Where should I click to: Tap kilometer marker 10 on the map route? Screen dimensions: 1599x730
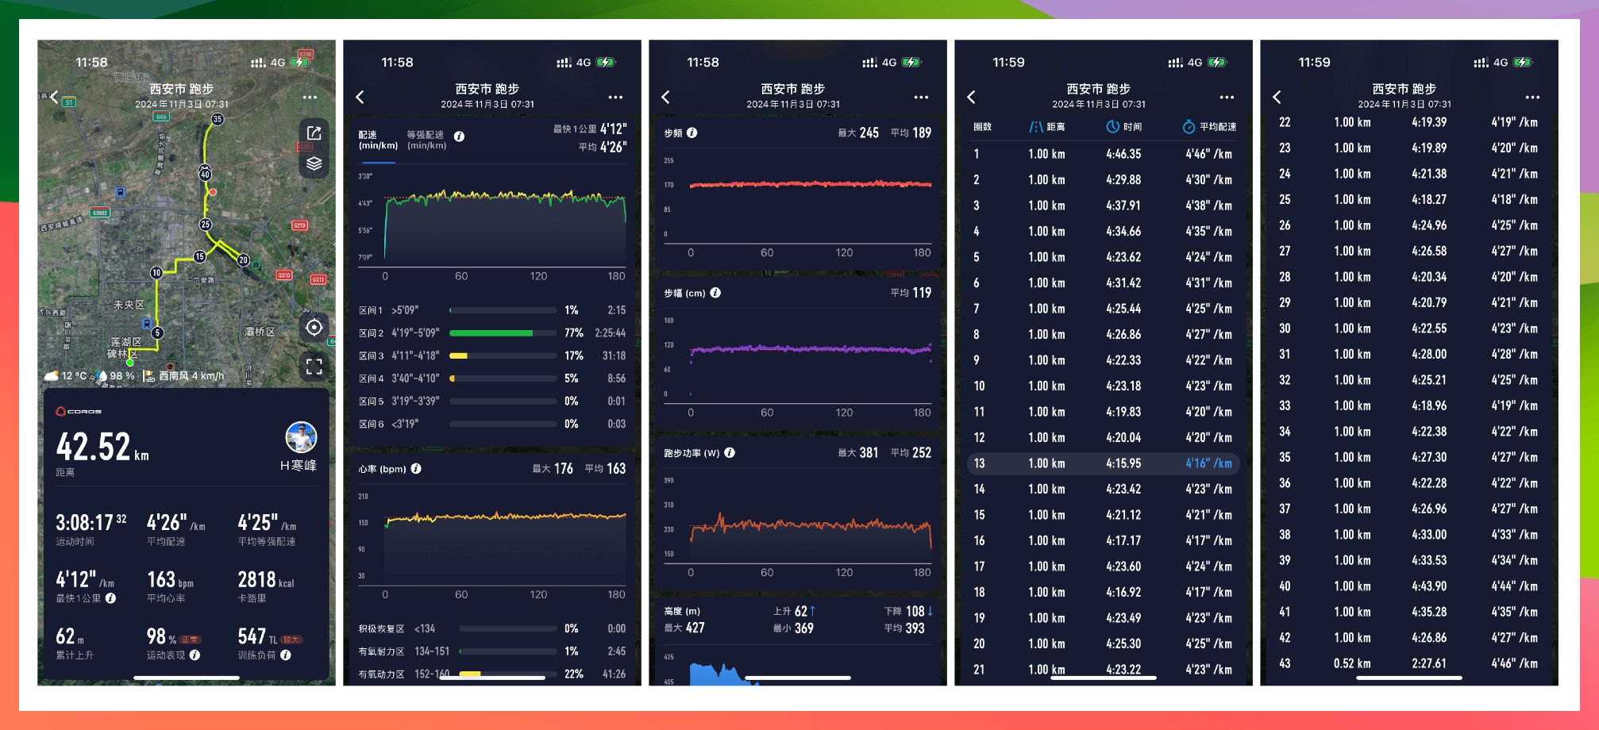[156, 272]
